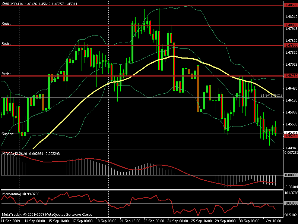The width and height of the screenshot is (298, 224).
Task: Select the 29 Sep 00:00 time label
Action: click(225, 221)
